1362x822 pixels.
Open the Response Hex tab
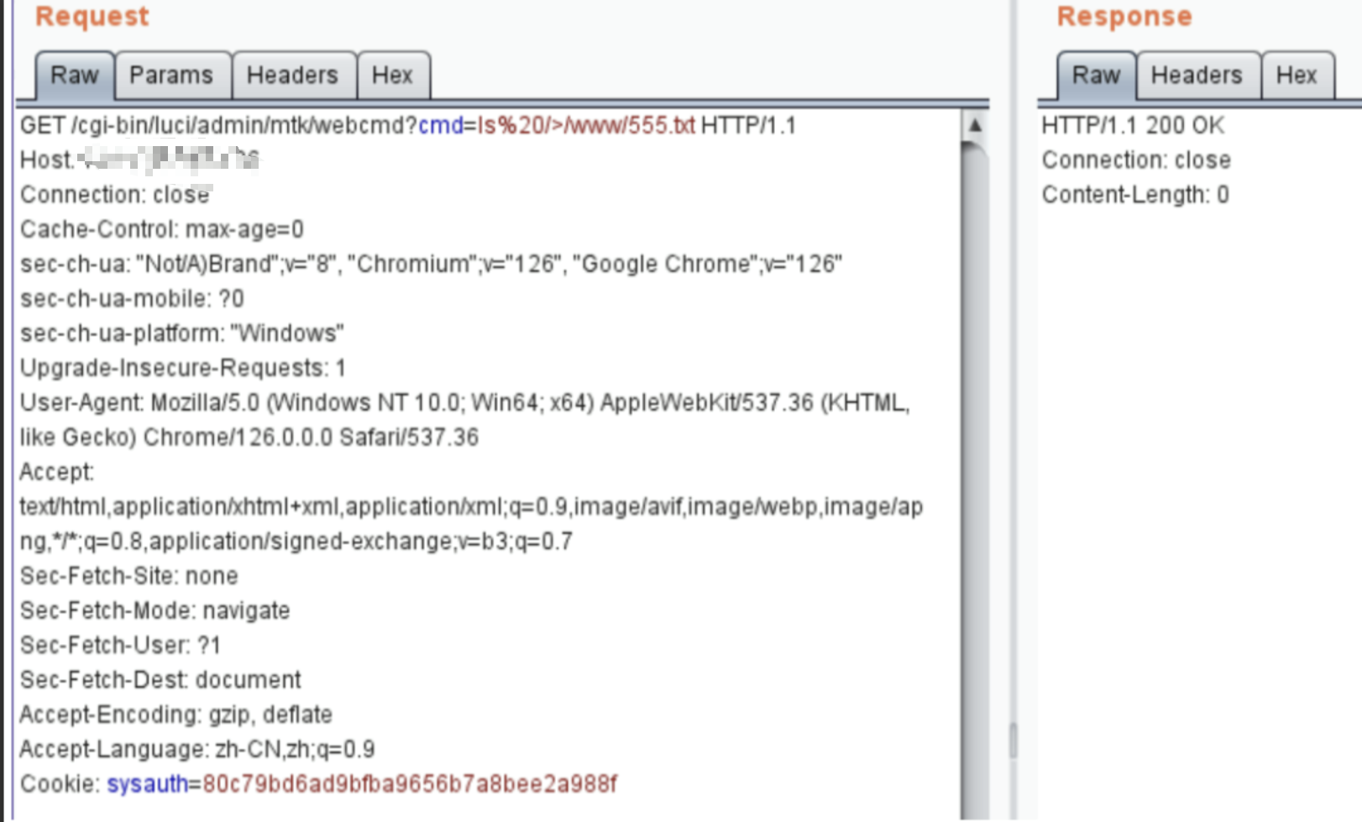click(1297, 76)
